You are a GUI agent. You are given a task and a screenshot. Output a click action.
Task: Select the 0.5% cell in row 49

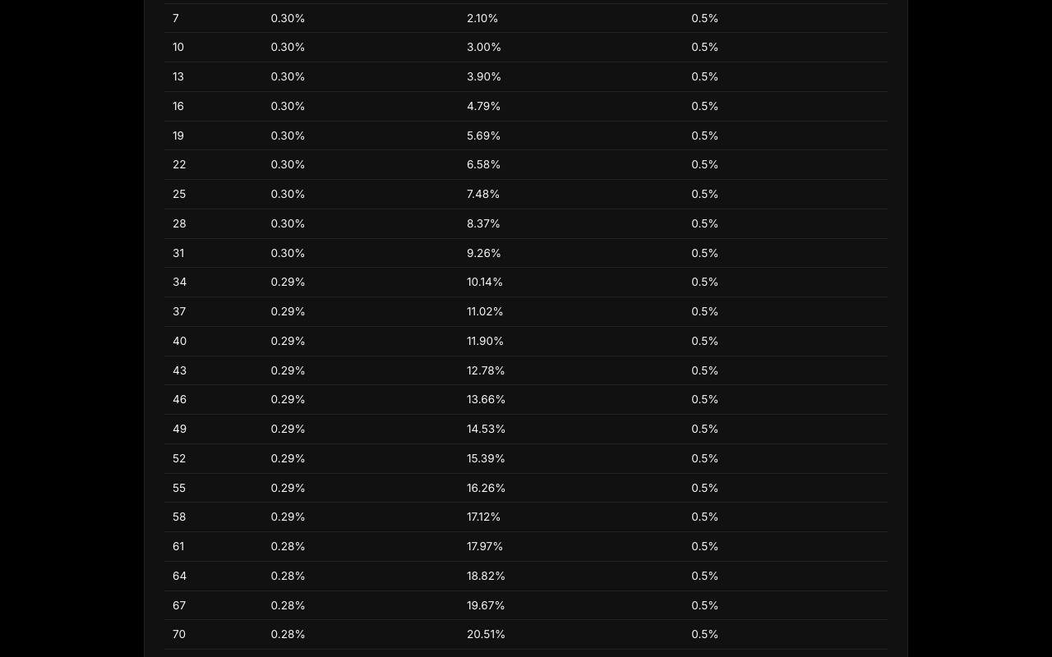705,430
